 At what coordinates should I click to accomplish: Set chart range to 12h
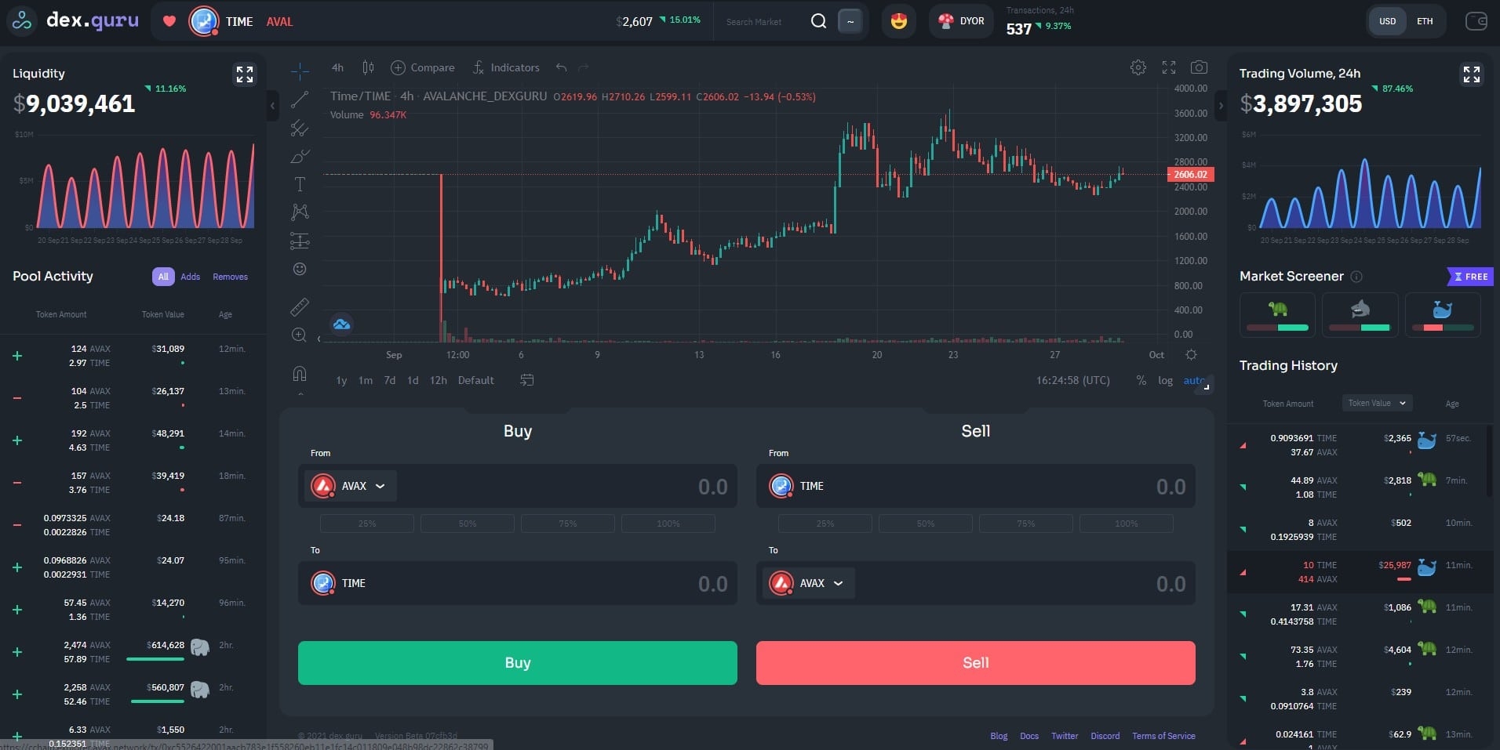pyautogui.click(x=439, y=380)
